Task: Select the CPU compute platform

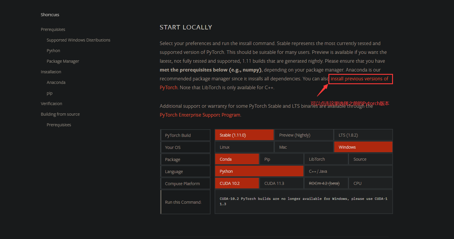Action: point(371,183)
